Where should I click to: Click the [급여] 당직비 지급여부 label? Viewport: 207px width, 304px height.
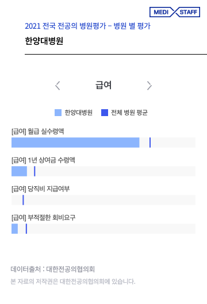pos(41,188)
